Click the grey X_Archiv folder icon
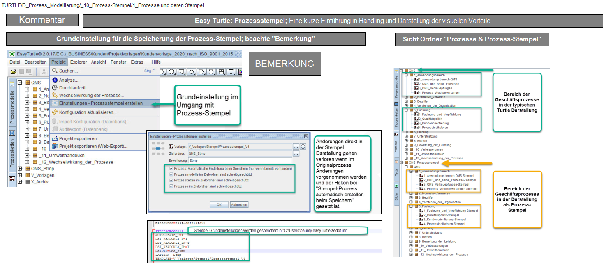 coord(28,182)
